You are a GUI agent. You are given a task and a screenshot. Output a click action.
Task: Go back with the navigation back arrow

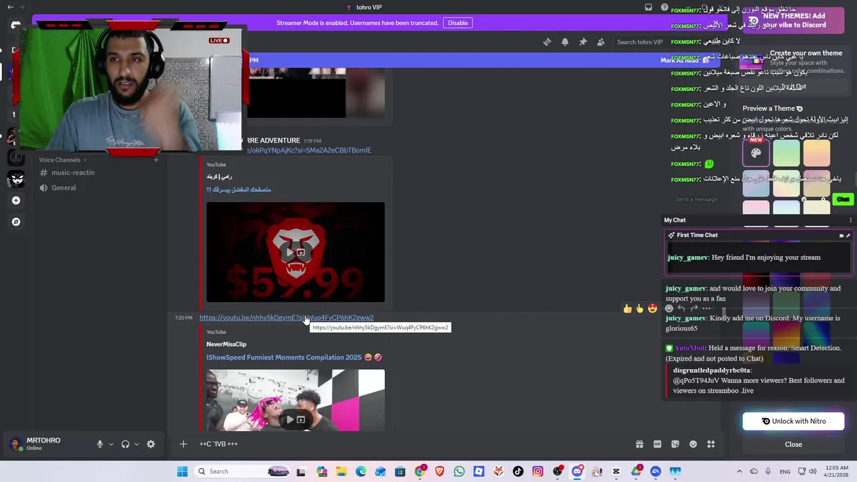pyautogui.click(x=10, y=7)
